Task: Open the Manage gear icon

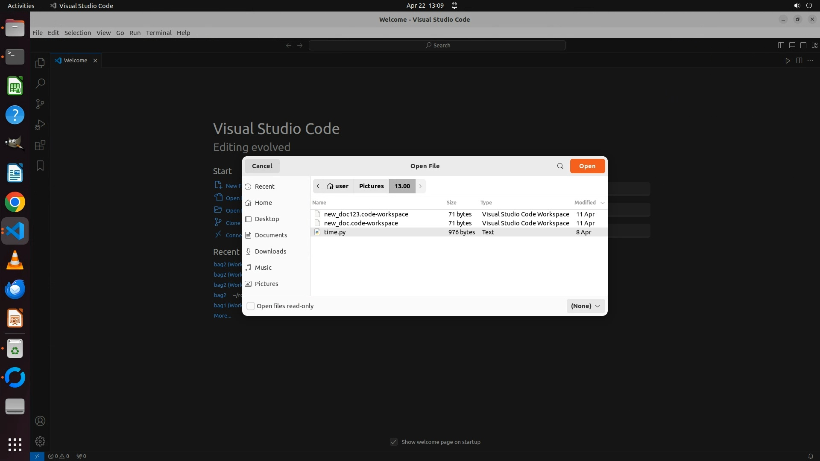Action: (40, 441)
